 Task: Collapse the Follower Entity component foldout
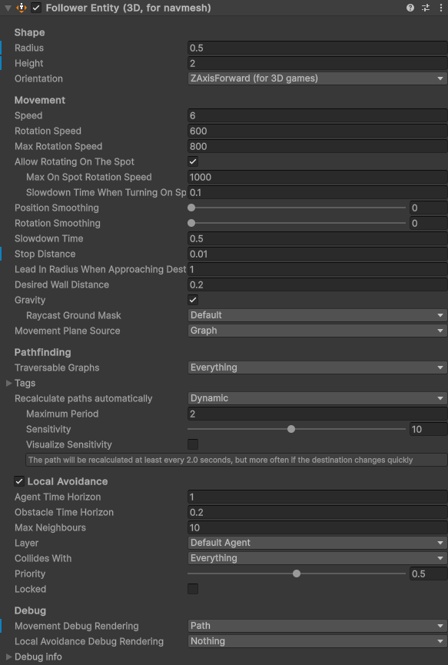click(x=8, y=8)
